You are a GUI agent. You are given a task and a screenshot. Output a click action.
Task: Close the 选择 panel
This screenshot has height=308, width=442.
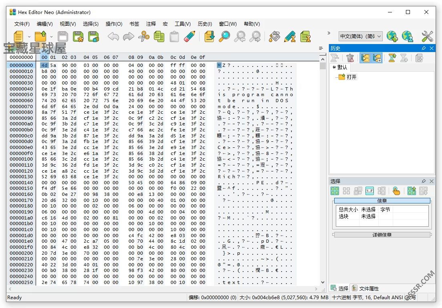pos(432,181)
